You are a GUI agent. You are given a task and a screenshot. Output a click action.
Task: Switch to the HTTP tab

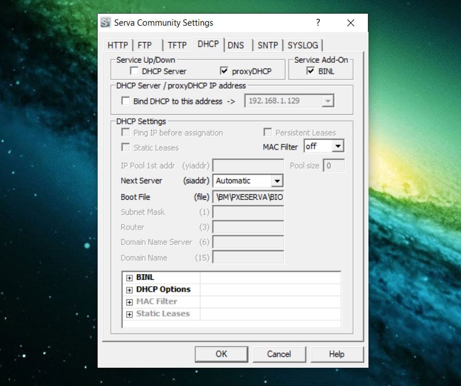pos(118,45)
